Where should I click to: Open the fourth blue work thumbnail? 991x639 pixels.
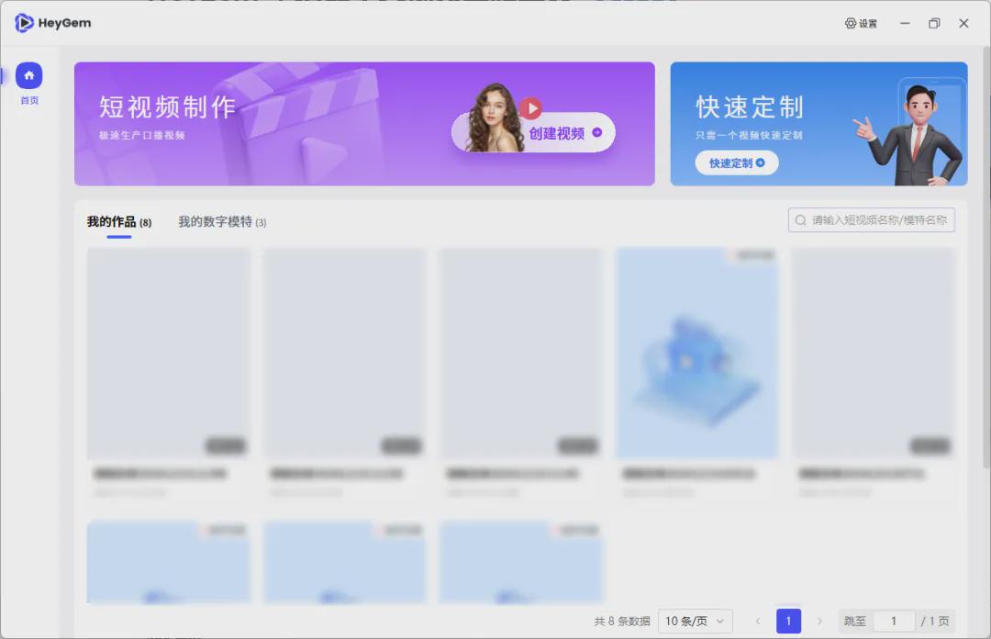pos(697,353)
